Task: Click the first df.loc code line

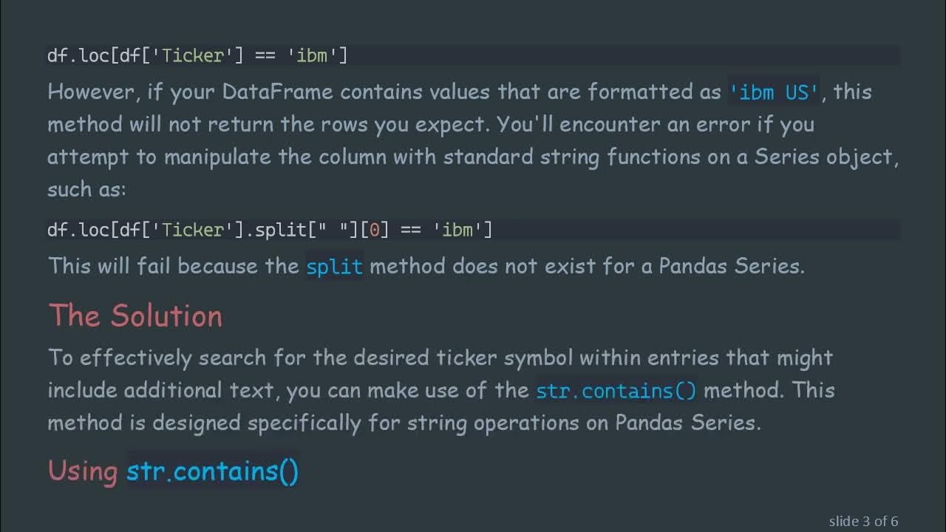Action: [x=197, y=55]
